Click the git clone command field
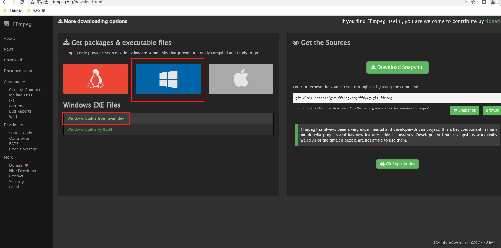The image size is (501, 248). (x=397, y=98)
